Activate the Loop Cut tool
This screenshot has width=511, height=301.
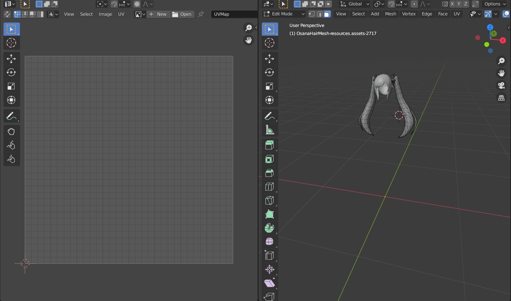[x=269, y=187]
